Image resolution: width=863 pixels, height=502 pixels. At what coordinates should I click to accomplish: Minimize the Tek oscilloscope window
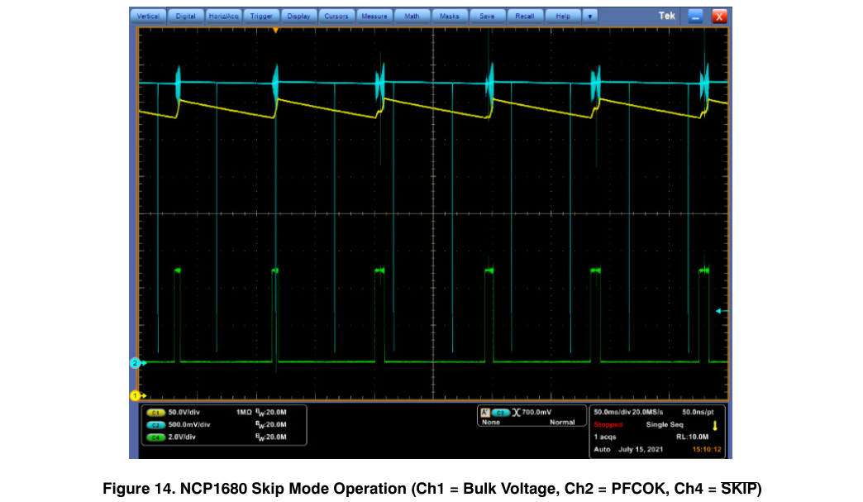click(695, 17)
